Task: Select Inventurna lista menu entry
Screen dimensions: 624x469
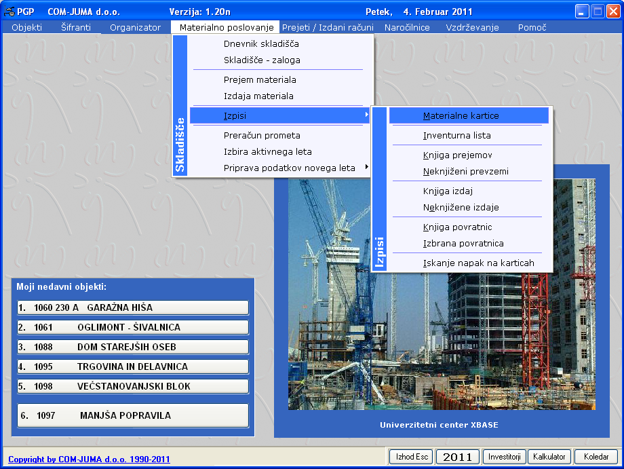Action: pos(456,136)
